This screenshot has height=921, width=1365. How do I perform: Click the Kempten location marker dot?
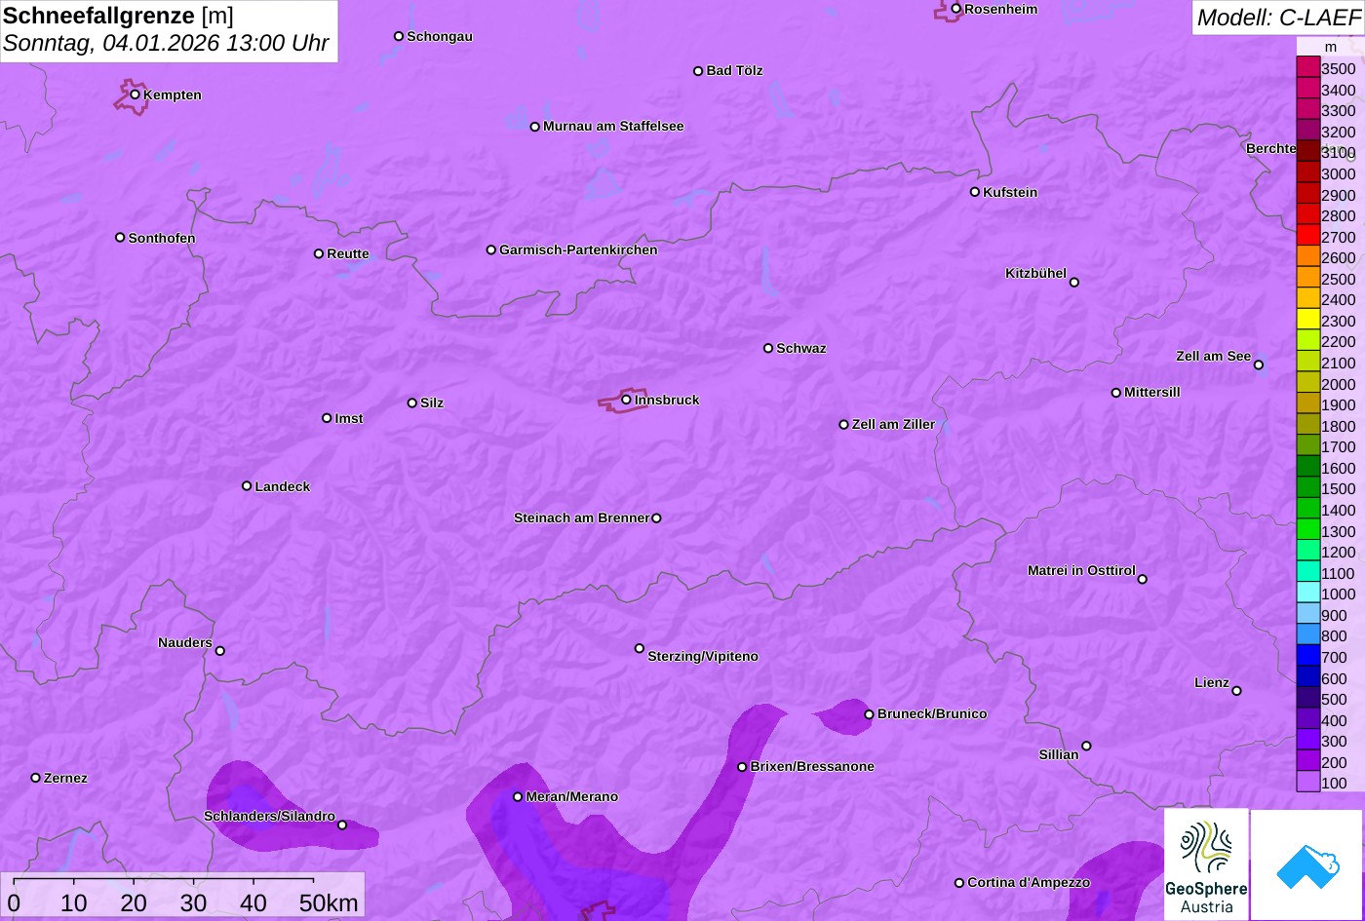pyautogui.click(x=136, y=95)
